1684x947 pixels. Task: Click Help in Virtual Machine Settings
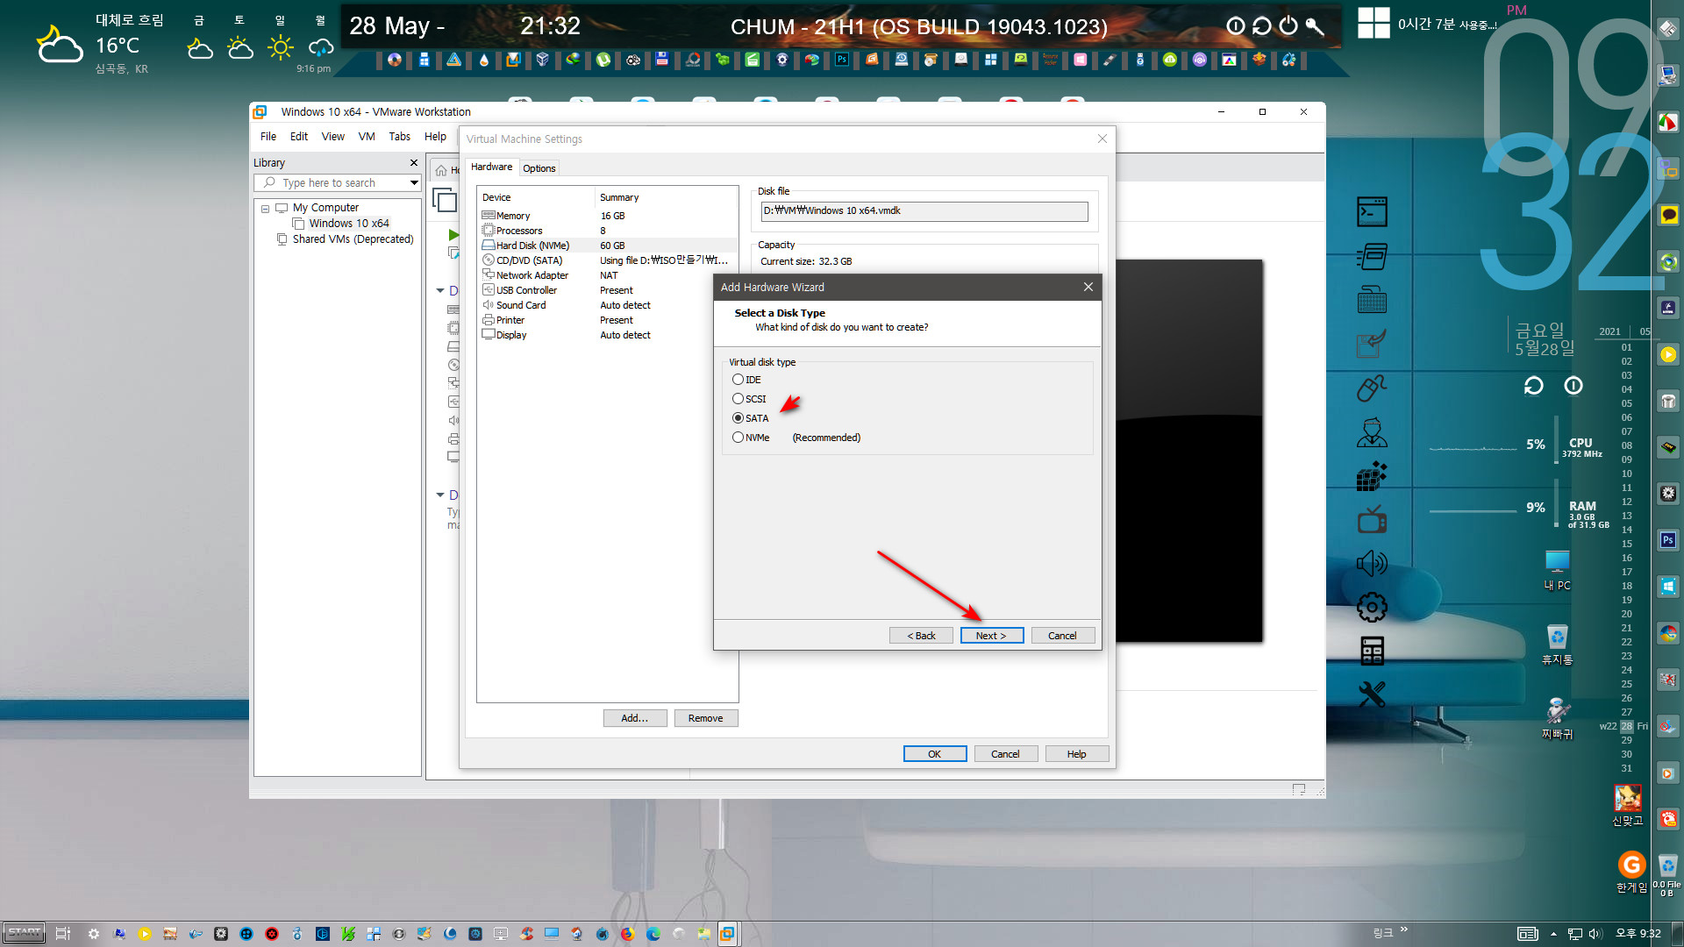1077,754
